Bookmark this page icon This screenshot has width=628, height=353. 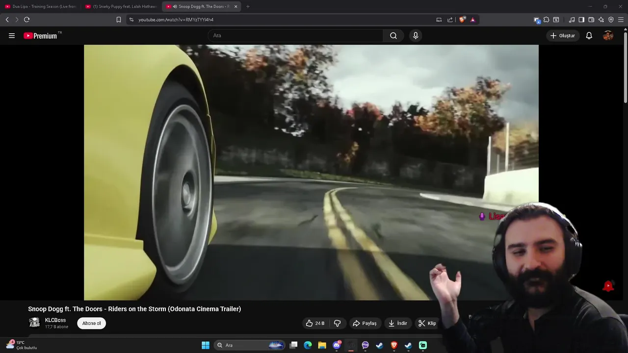(119, 20)
